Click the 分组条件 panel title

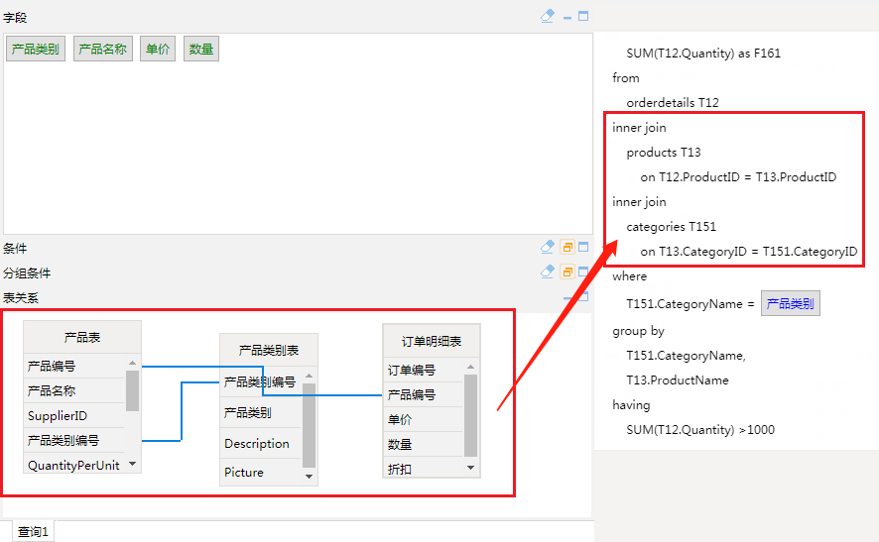click(27, 273)
